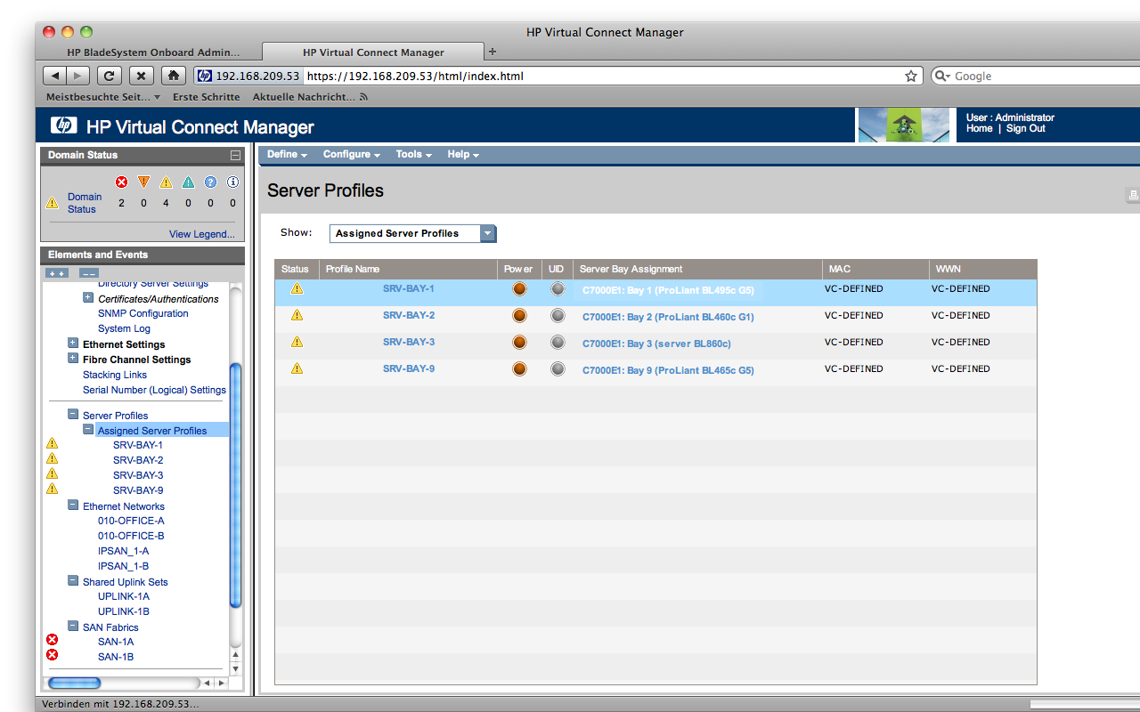Select the HP Virtual Connect Manager tab
This screenshot has width=1140, height=712.
pos(374,53)
